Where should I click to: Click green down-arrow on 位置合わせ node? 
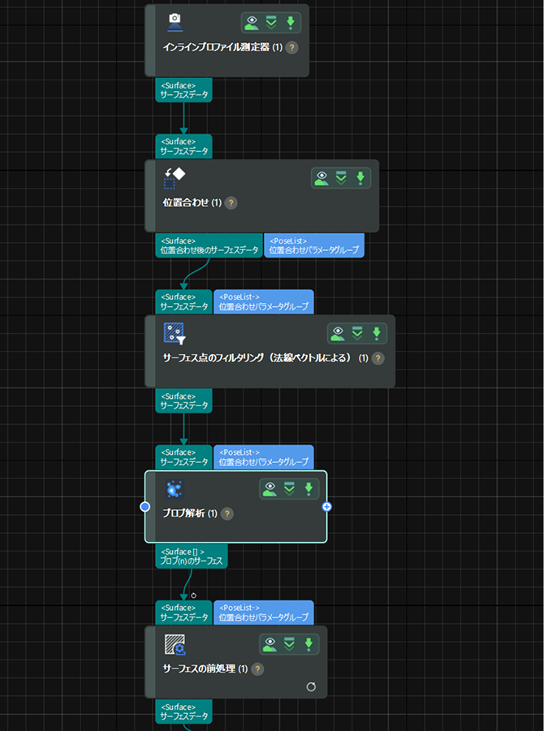point(361,178)
